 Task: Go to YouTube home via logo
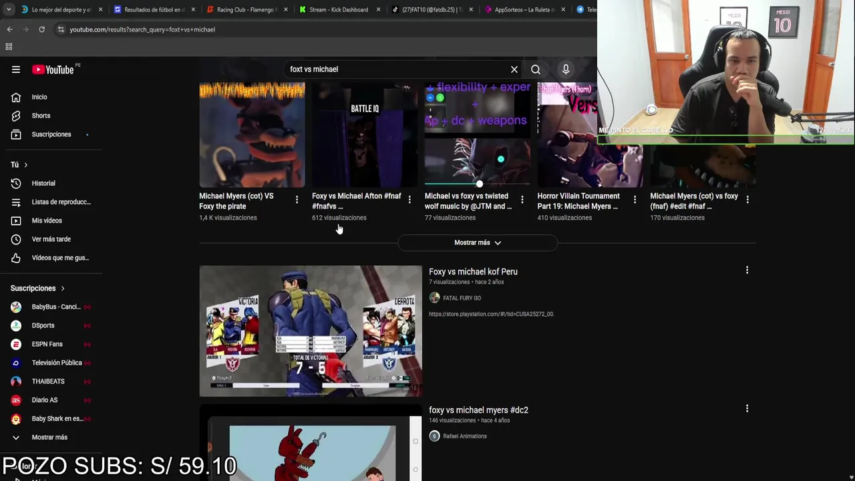[x=53, y=69]
